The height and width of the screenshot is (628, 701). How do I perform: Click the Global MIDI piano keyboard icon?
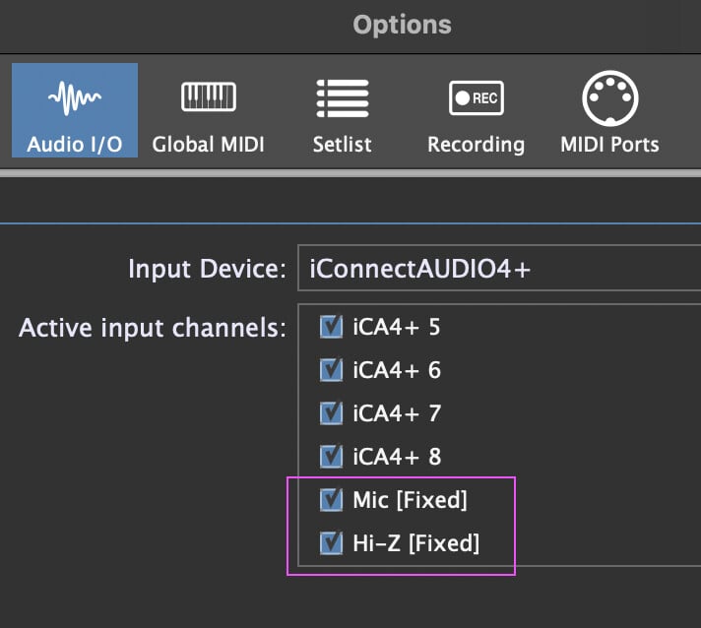(x=208, y=97)
